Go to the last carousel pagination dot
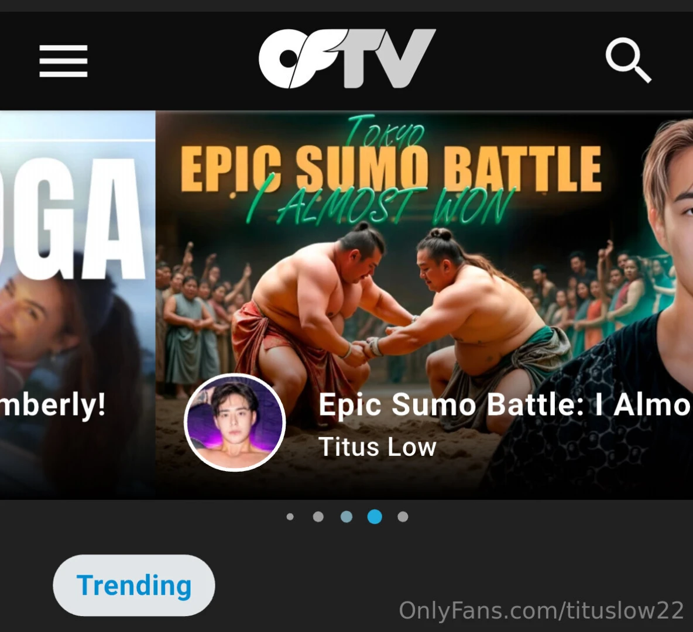Image resolution: width=693 pixels, height=632 pixels. (403, 517)
